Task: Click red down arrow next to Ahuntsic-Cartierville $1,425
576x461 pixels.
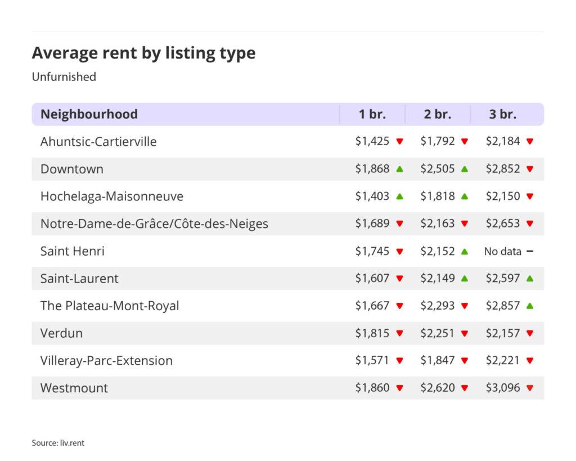Action: point(399,142)
